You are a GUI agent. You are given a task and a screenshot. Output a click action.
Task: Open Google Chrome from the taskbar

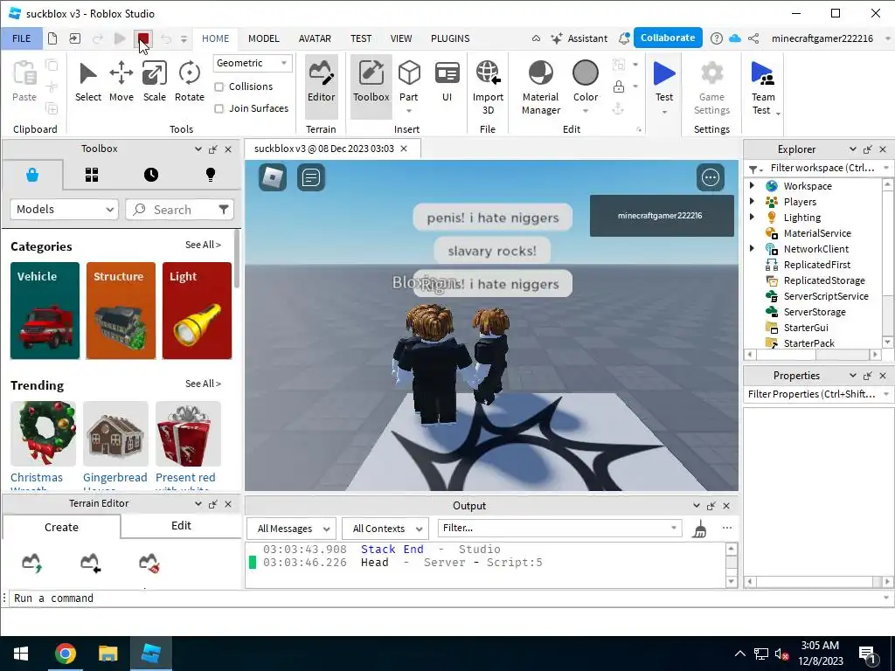[x=65, y=654]
